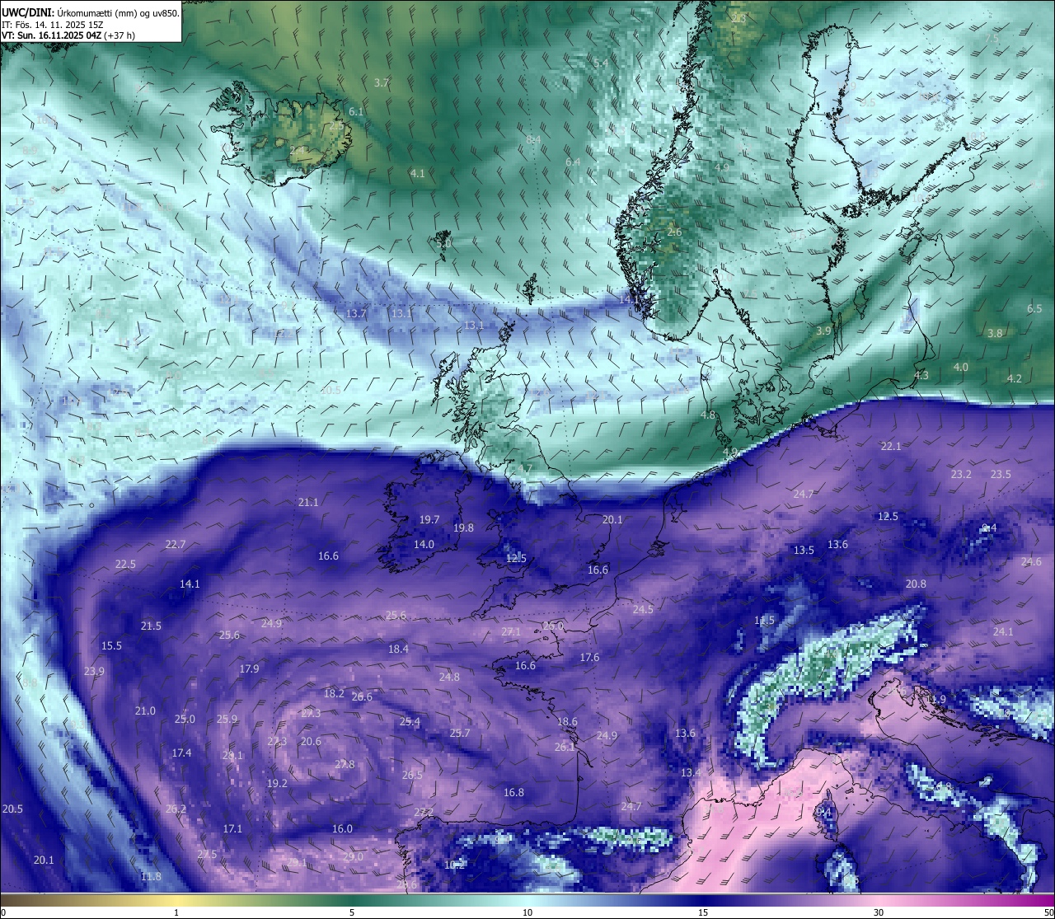This screenshot has width=1055, height=919.
Task: Click the 11.8 value at the bottom left
Action: 151,877
